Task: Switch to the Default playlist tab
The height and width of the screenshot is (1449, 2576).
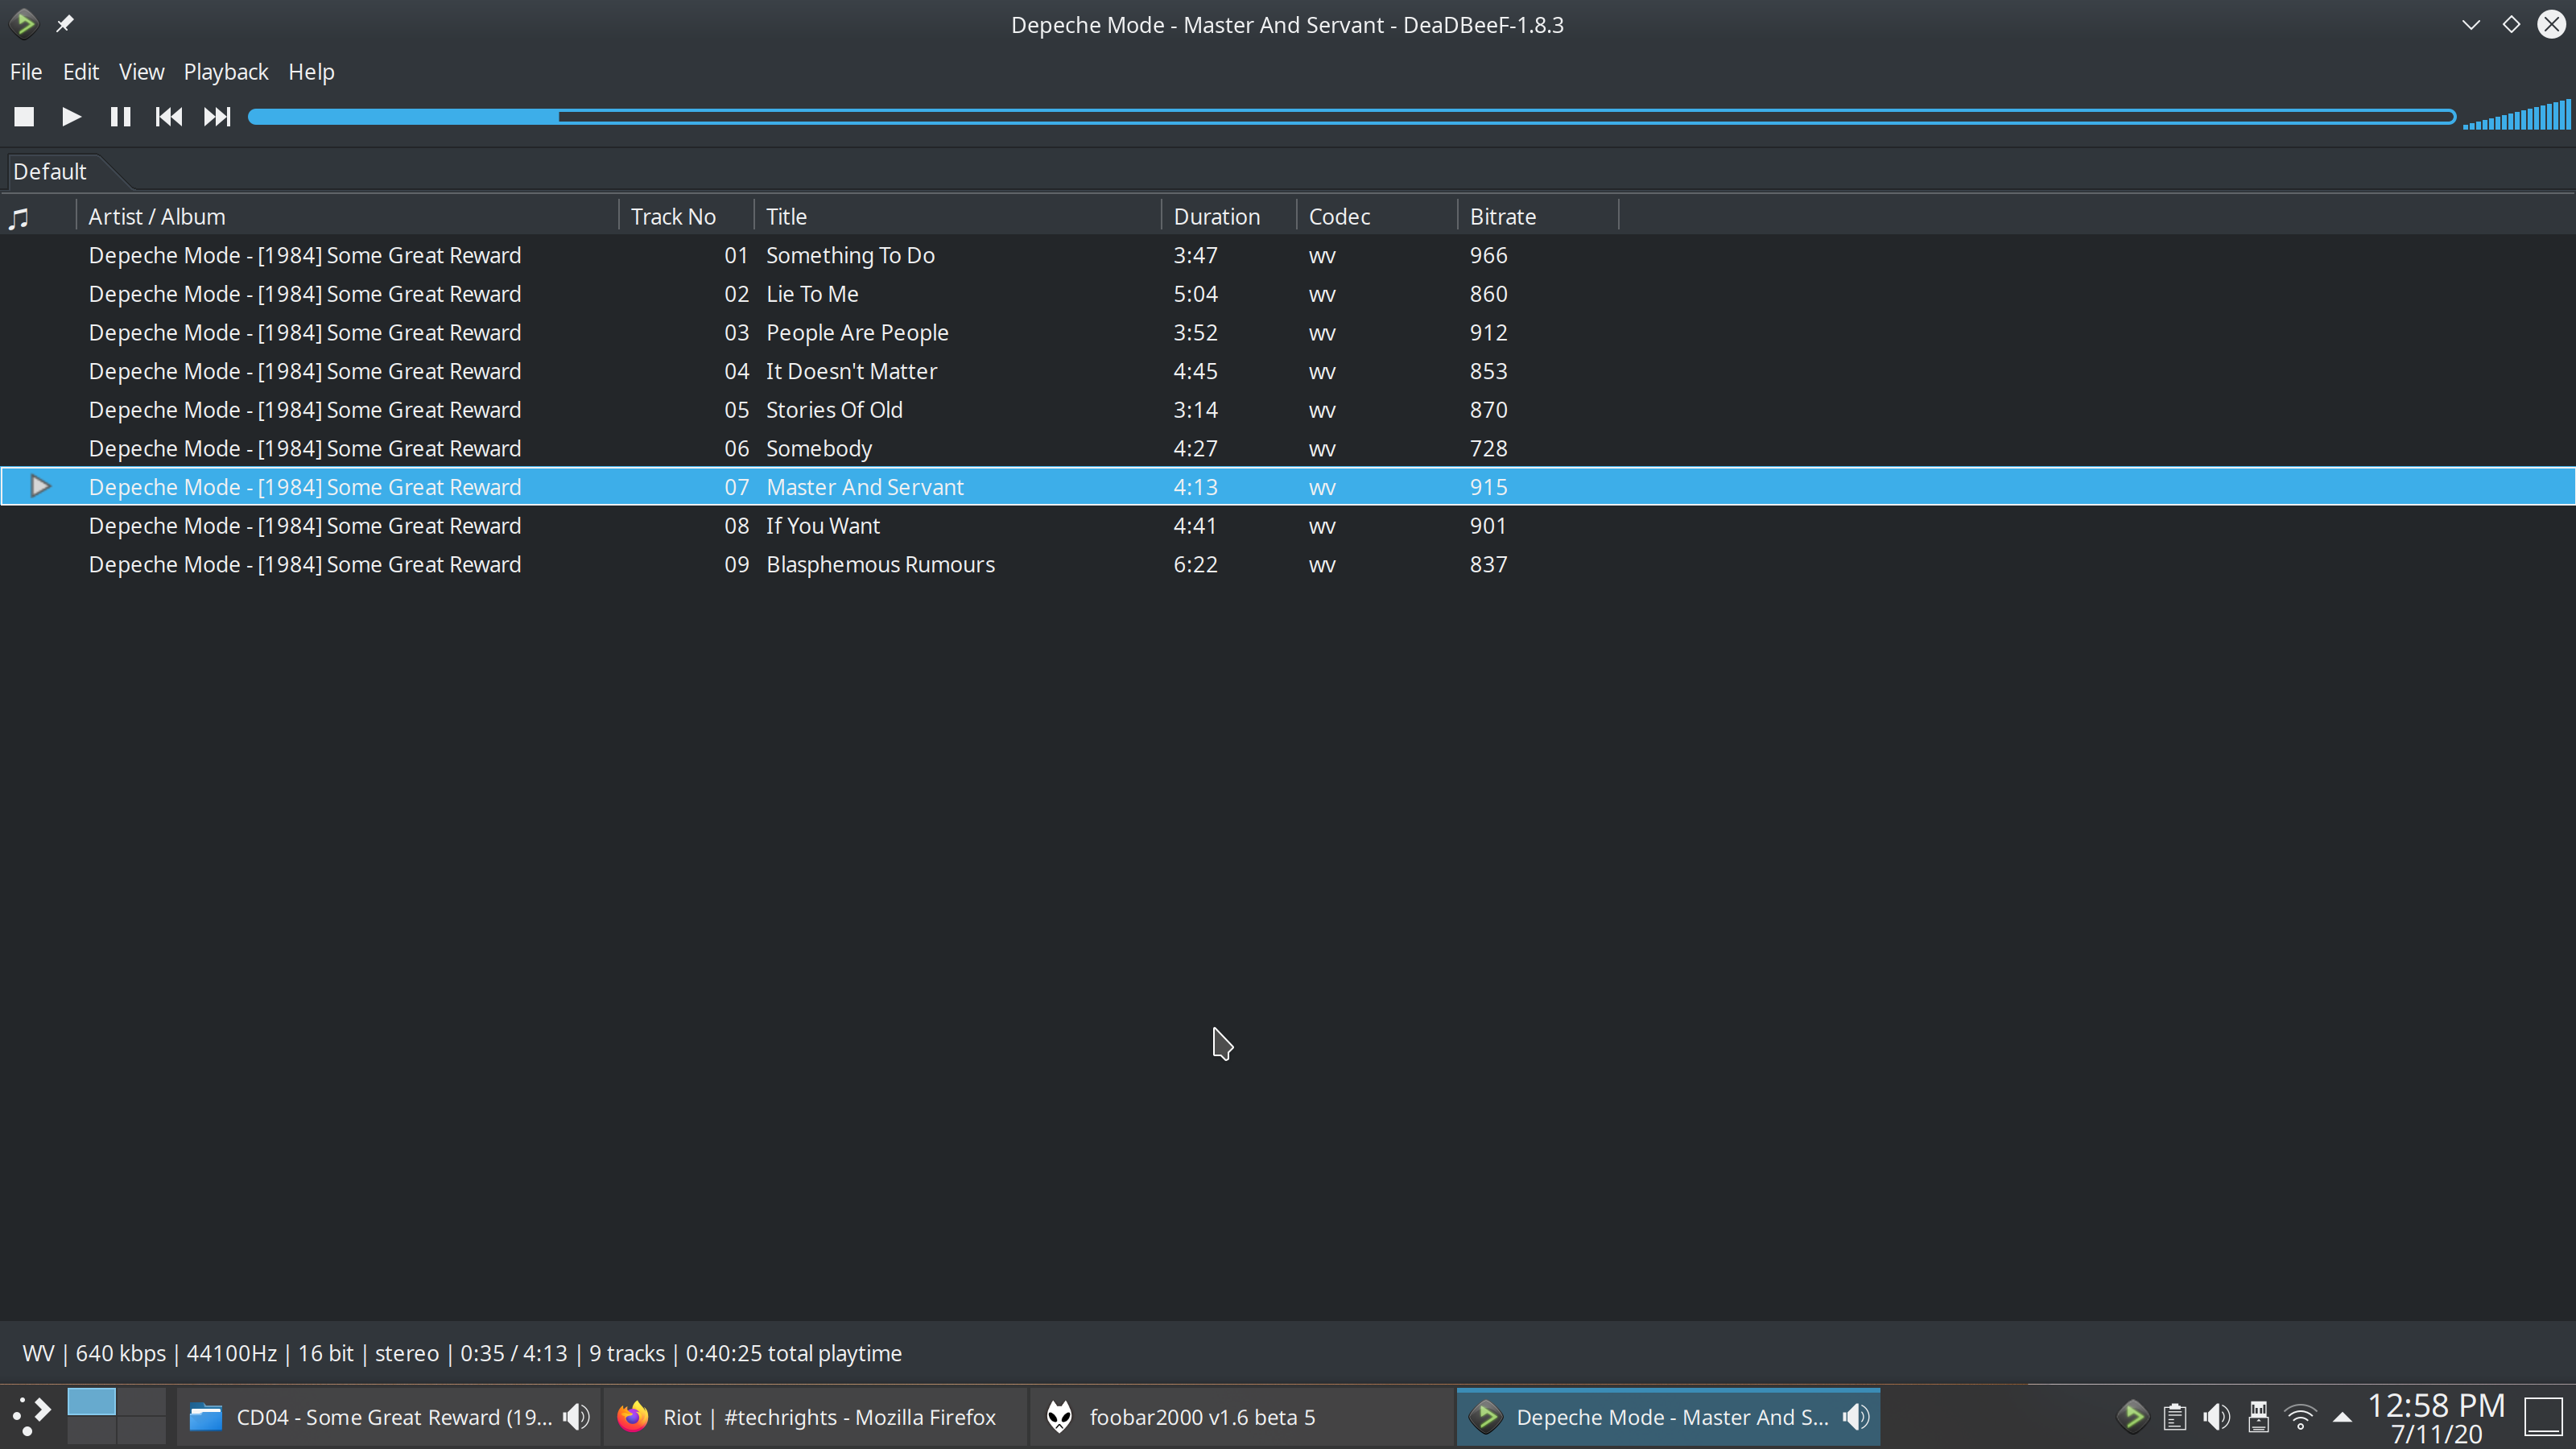Action: pos(50,172)
